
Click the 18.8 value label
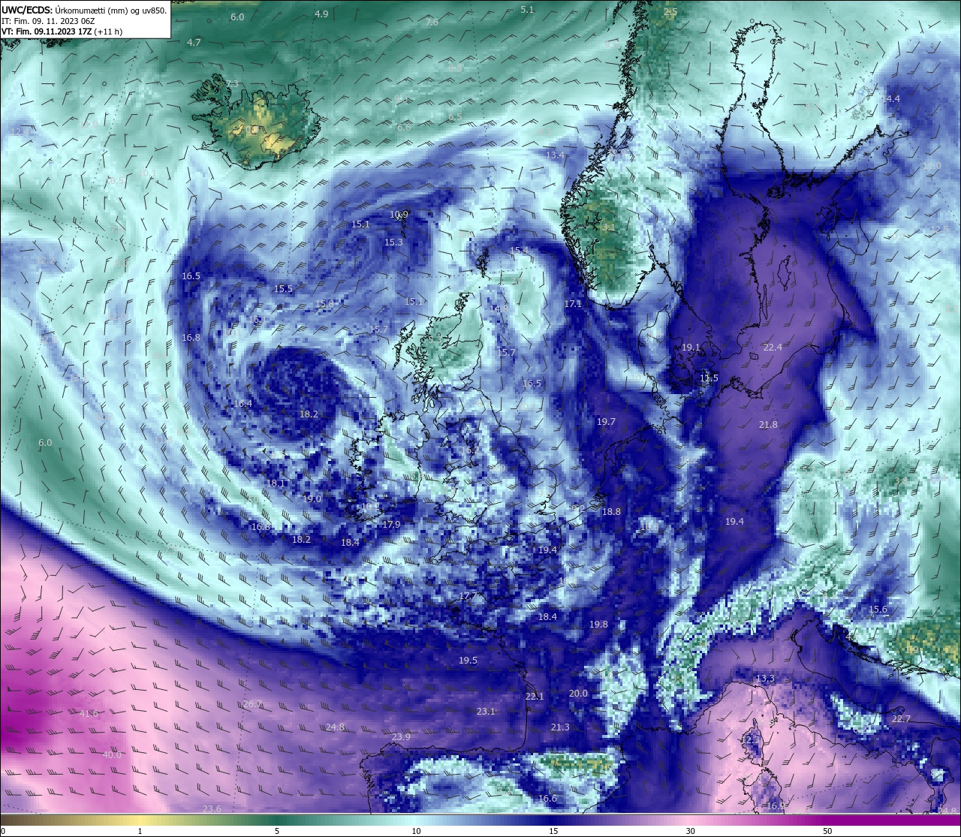point(611,512)
